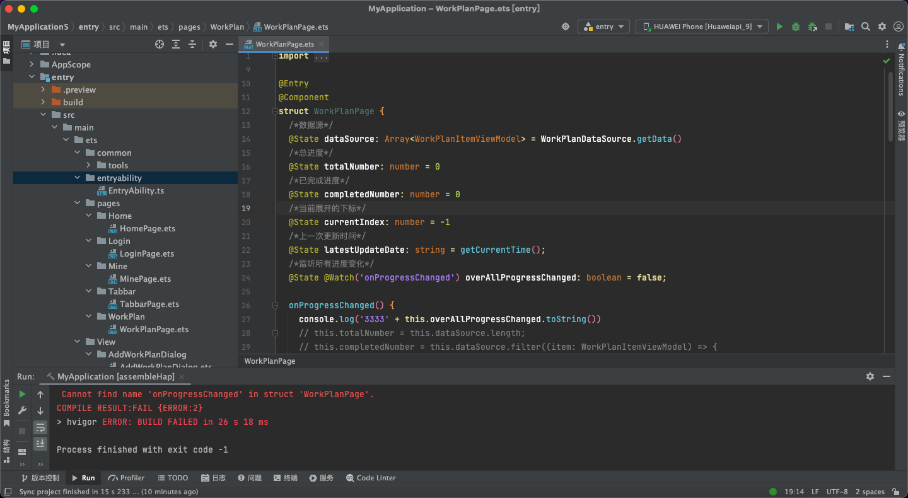The image size is (908, 498).
Task: Open IDE settings gear in top toolbar
Action: [882, 26]
